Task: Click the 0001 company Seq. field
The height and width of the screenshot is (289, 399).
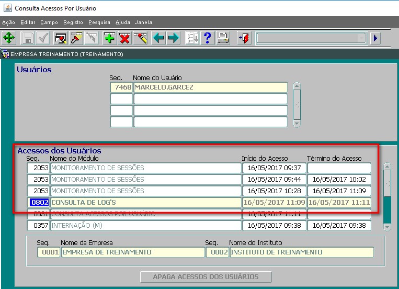Action: 49,252
